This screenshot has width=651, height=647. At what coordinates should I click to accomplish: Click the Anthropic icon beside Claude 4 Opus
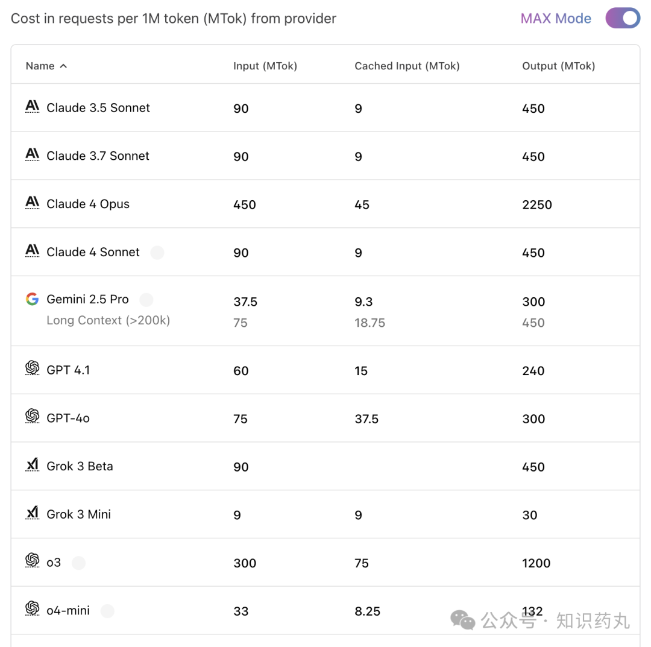click(33, 203)
